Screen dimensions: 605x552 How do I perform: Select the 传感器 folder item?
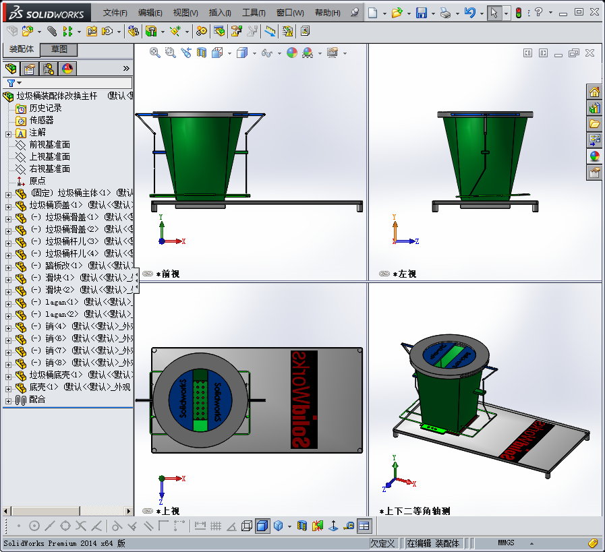(x=42, y=120)
